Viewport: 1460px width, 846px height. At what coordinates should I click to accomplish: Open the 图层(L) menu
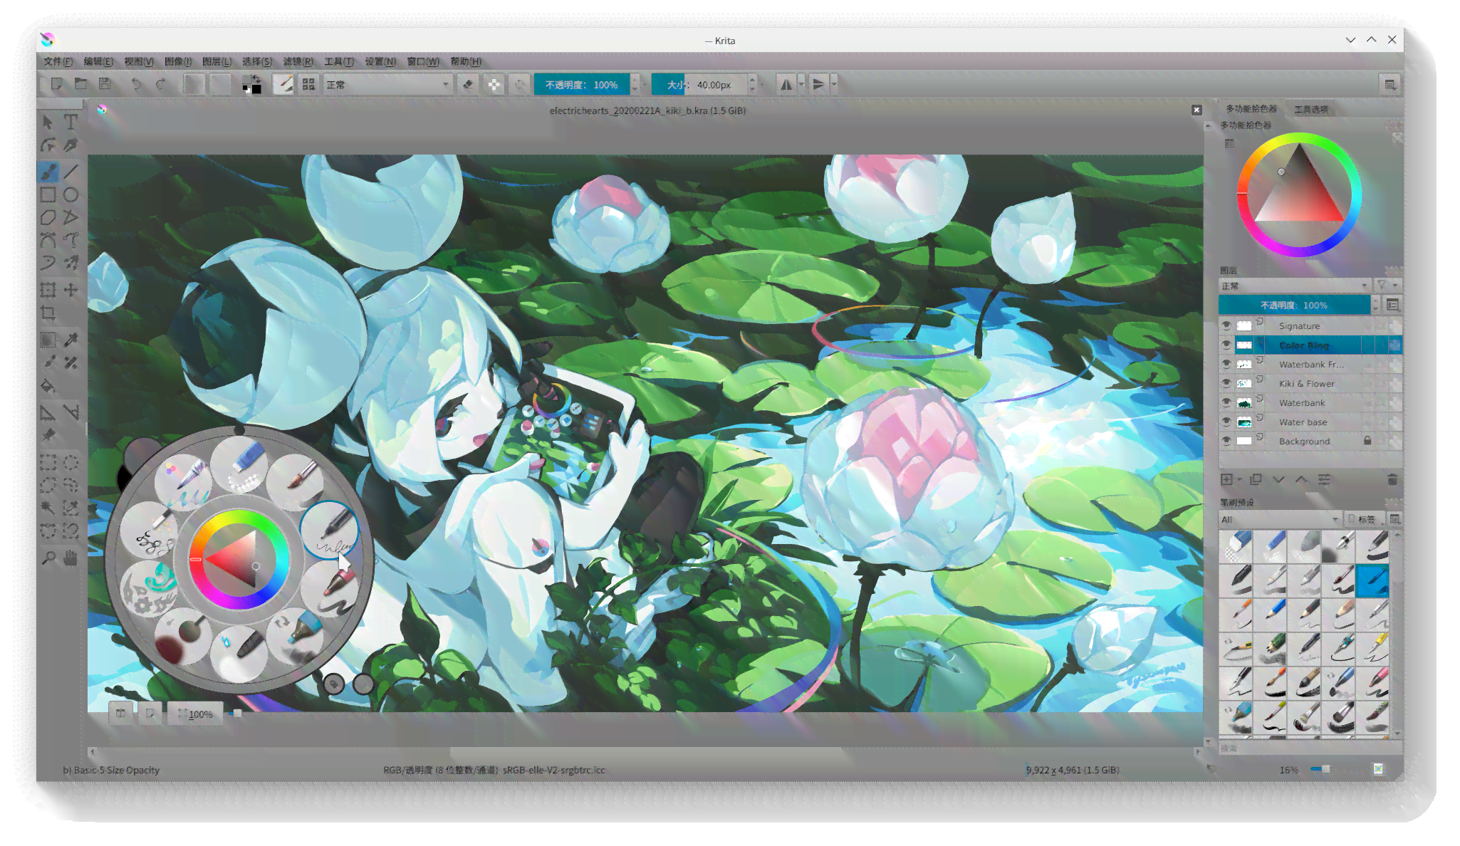[217, 62]
